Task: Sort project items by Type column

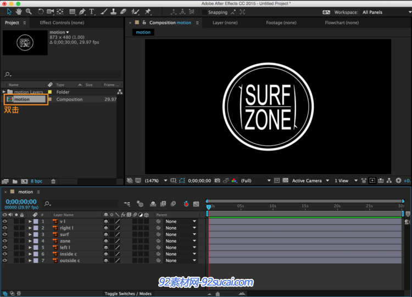Action: pyautogui.click(x=60, y=85)
